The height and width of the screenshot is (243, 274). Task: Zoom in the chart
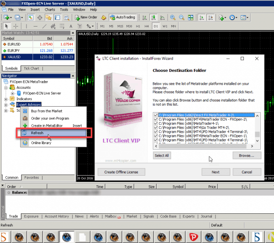click(173, 17)
